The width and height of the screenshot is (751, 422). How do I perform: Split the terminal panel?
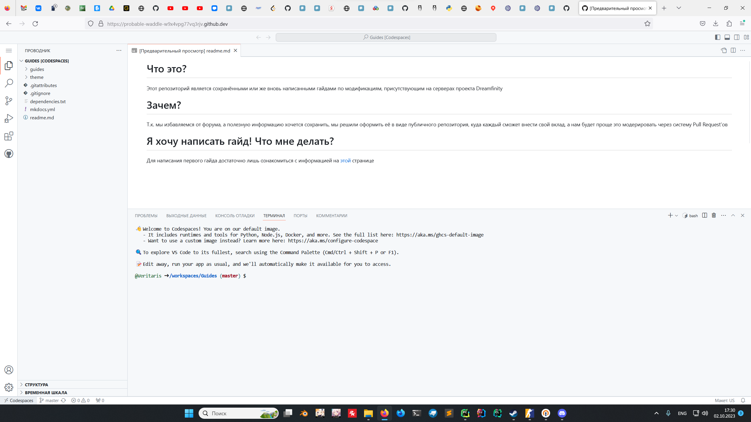click(704, 215)
